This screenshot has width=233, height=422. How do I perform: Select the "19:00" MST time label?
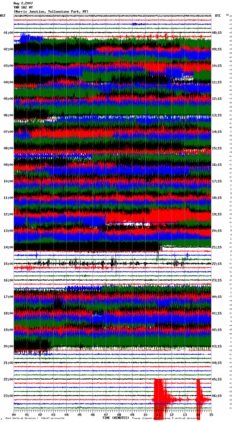[8, 330]
